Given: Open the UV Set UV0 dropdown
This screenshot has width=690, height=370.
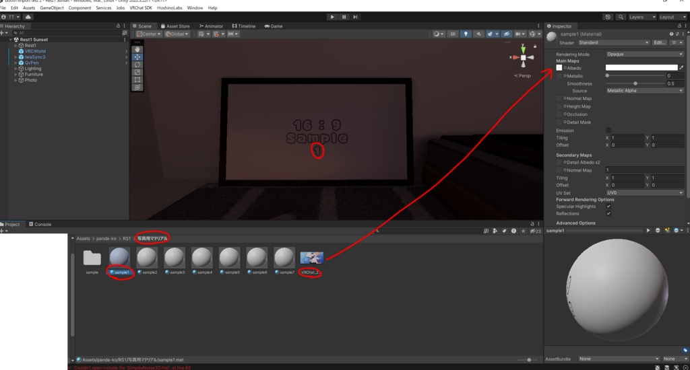Looking at the screenshot, I should point(645,192).
